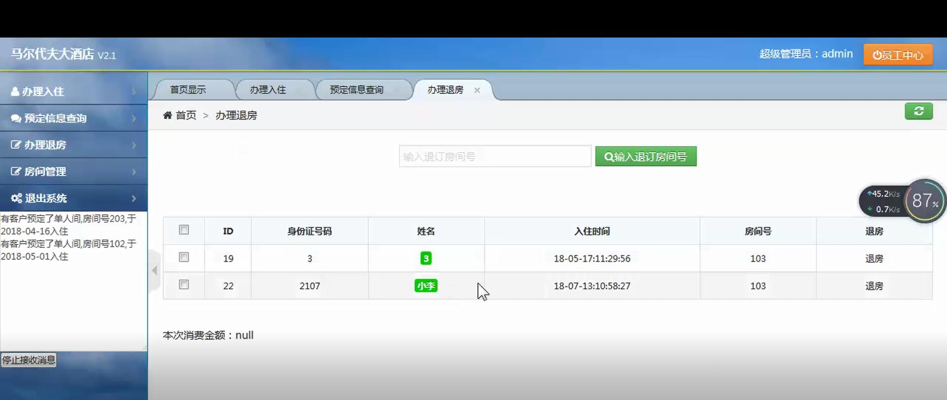
Task: Click the 房间号 column header
Action: (758, 231)
